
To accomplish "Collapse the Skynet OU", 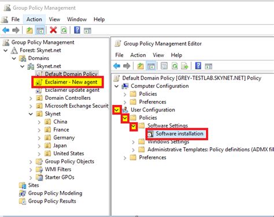I will pos(31,114).
